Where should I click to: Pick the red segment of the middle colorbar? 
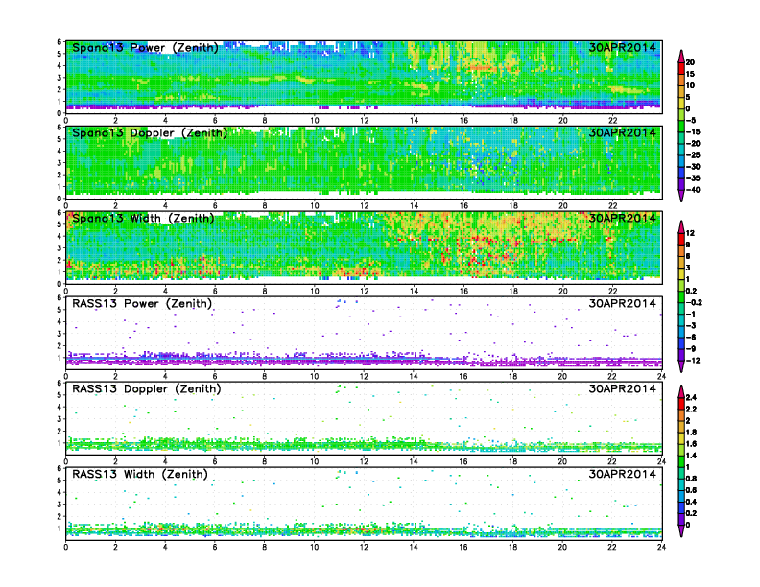(x=681, y=239)
